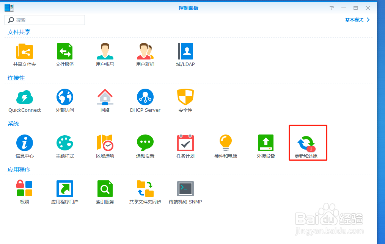Open the 安全性 security shield icon
The image size is (385, 244).
[185, 97]
